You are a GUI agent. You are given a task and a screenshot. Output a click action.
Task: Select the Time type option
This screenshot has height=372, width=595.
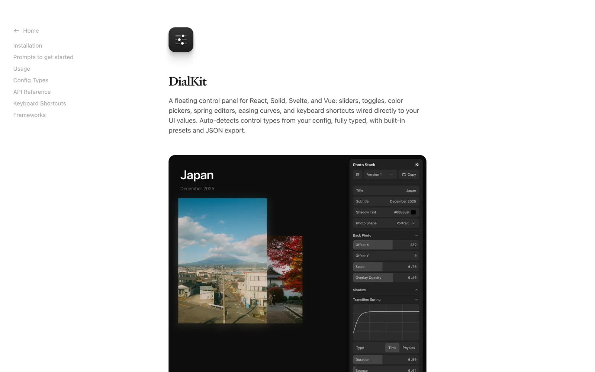(392, 348)
